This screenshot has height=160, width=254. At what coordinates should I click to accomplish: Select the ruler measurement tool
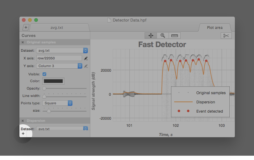[x=174, y=36]
